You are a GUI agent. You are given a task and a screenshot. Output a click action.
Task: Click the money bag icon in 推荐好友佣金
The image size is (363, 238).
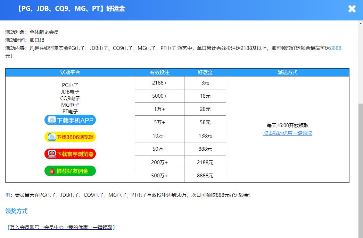51,171
